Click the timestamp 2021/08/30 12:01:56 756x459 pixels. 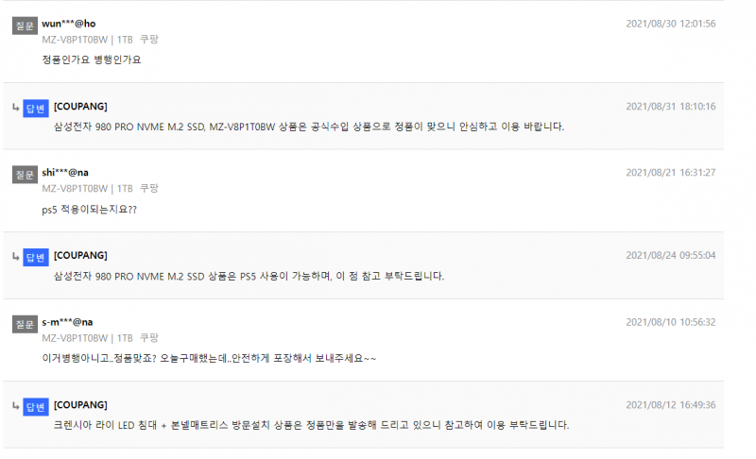click(671, 24)
